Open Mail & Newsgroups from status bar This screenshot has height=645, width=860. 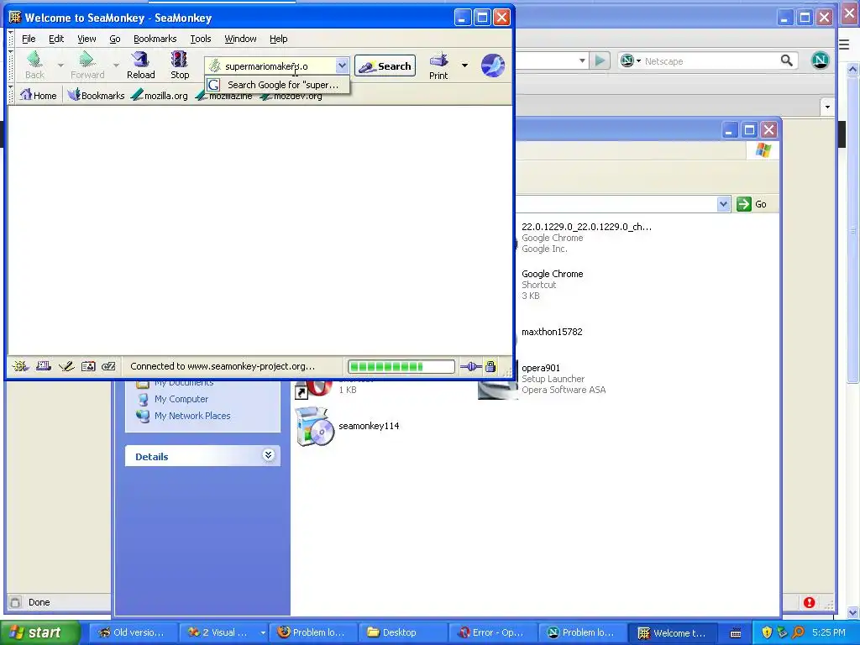(x=44, y=366)
